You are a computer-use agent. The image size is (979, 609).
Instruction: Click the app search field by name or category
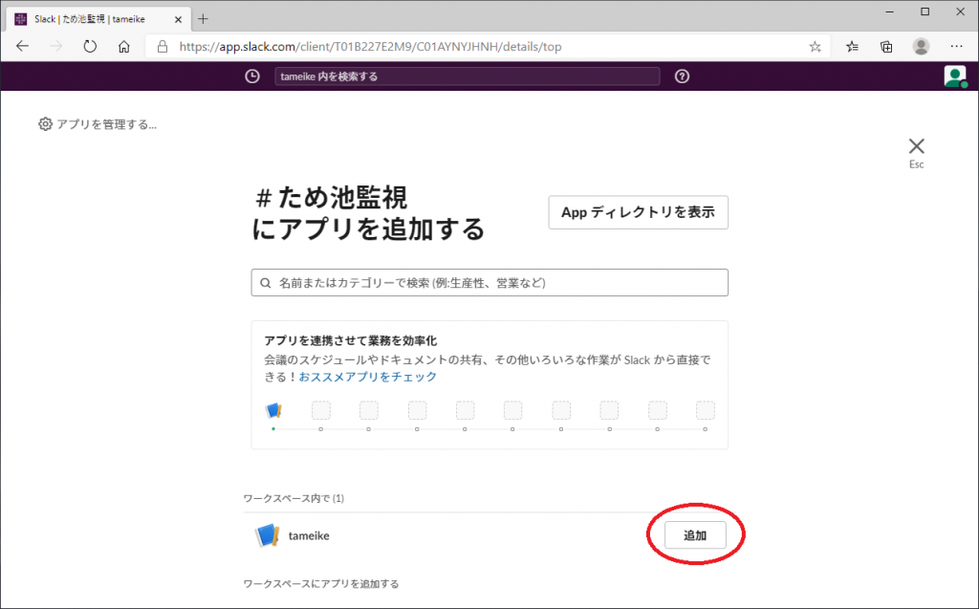(x=489, y=283)
